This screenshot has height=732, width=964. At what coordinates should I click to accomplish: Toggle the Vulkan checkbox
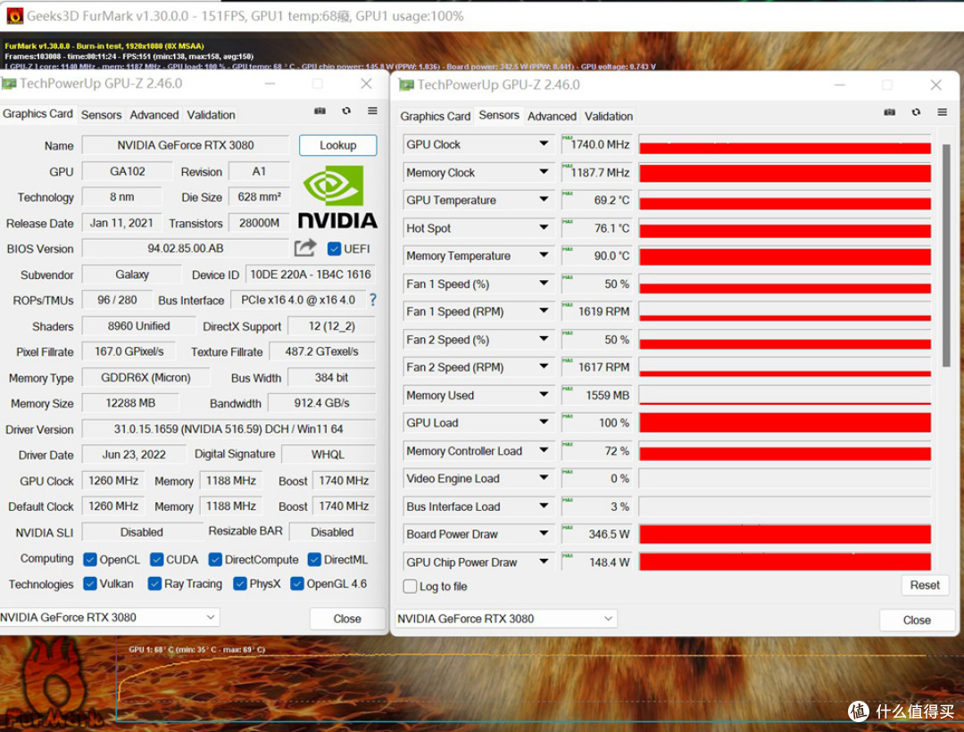pyautogui.click(x=90, y=583)
